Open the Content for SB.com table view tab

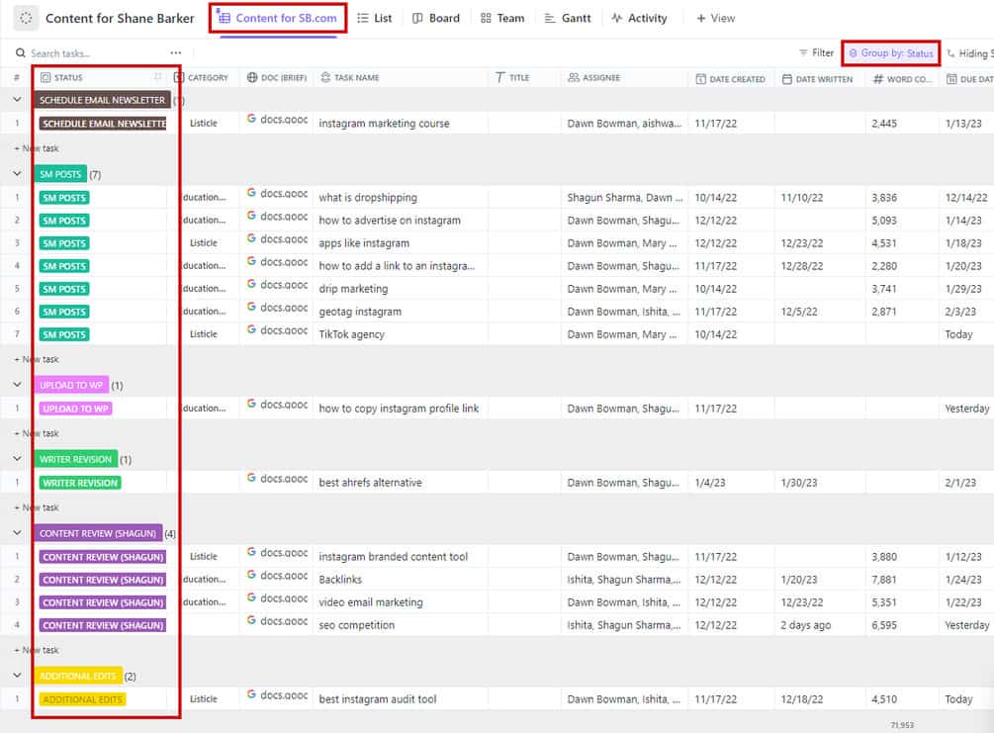pyautogui.click(x=278, y=19)
